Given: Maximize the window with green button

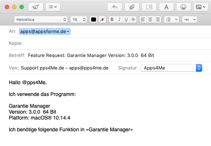Looking at the screenshot, I should pyautogui.click(x=22, y=7).
